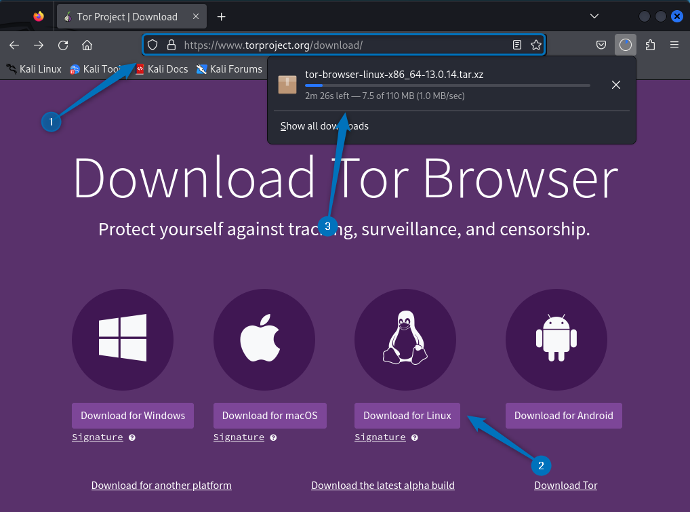Bookmark this page with the star icon
Screen dimensions: 690x512
click(535, 45)
